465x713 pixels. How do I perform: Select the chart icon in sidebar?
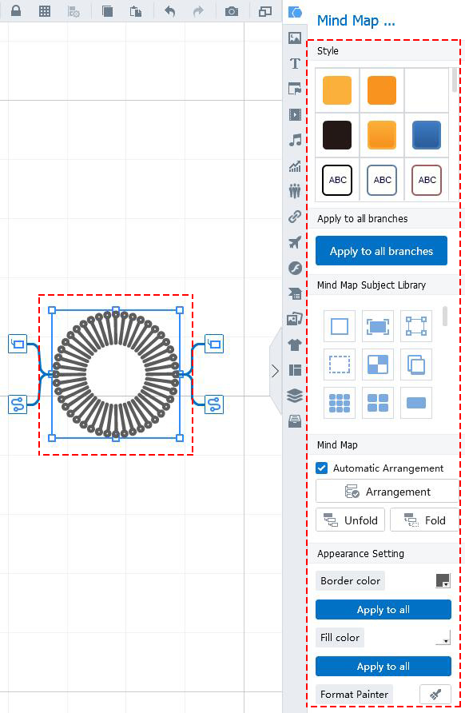click(x=295, y=166)
